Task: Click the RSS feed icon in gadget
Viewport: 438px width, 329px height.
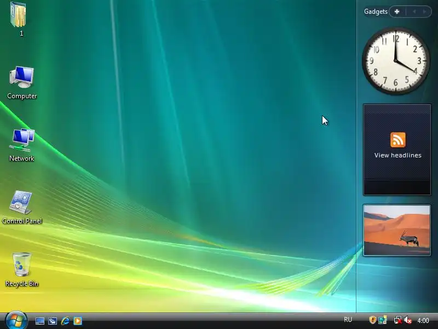Action: click(x=398, y=140)
